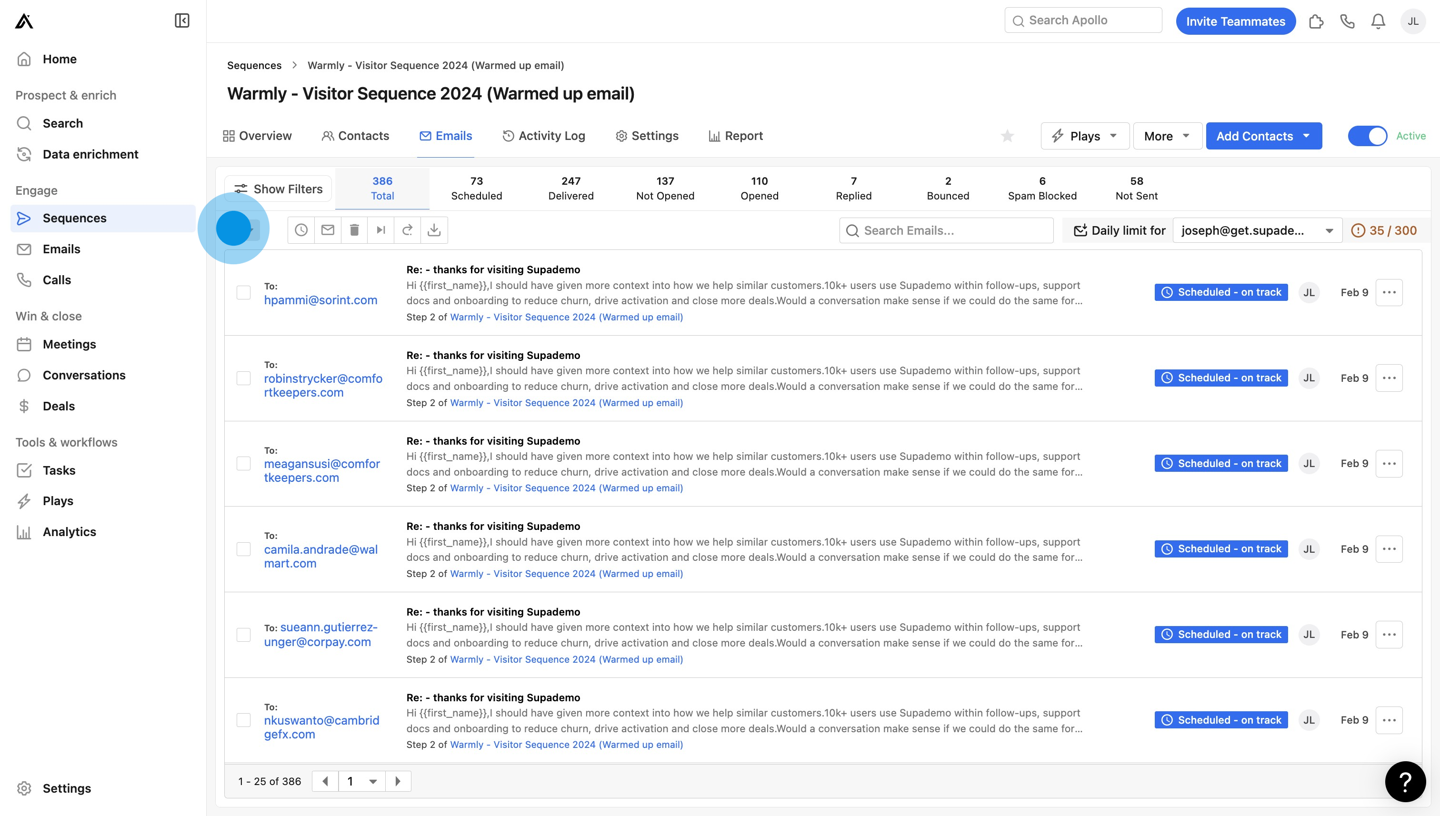Viewport: 1440px width, 816px height.
Task: Check the box for hpammi@sorint.com email
Action: [243, 292]
